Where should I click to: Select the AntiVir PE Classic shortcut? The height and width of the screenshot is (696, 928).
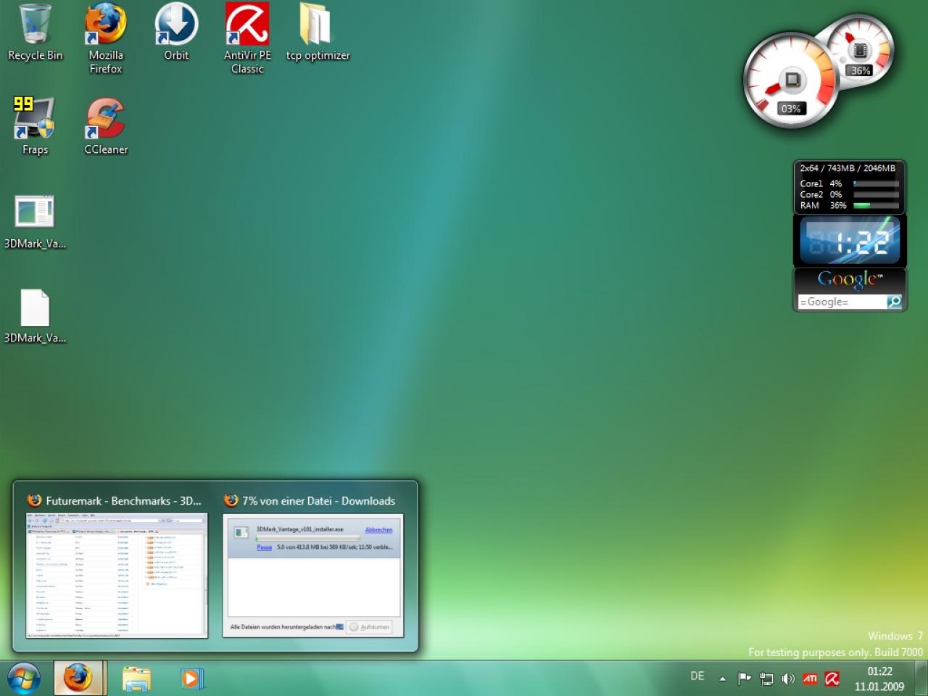click(247, 38)
